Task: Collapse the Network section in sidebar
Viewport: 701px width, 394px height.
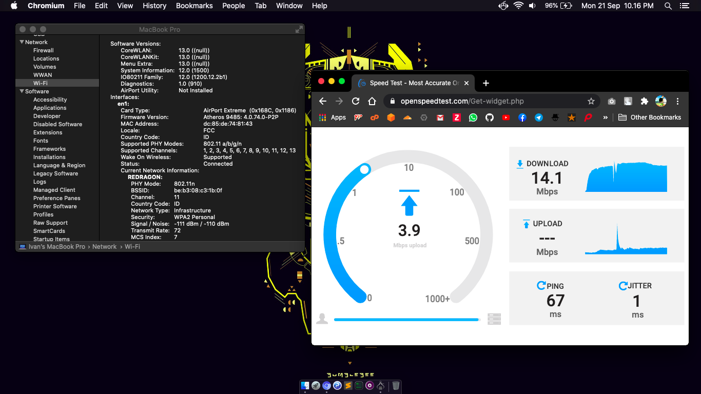Action: 22,42
